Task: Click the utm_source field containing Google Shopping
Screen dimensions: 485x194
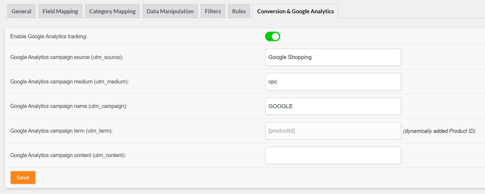Action: point(333,57)
